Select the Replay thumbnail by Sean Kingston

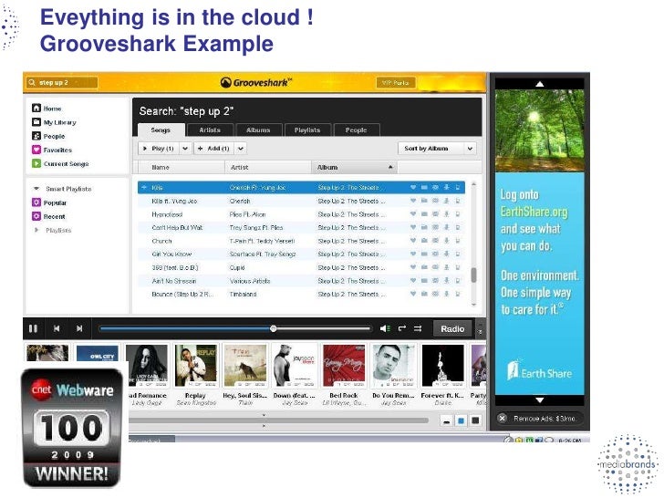[x=195, y=366]
